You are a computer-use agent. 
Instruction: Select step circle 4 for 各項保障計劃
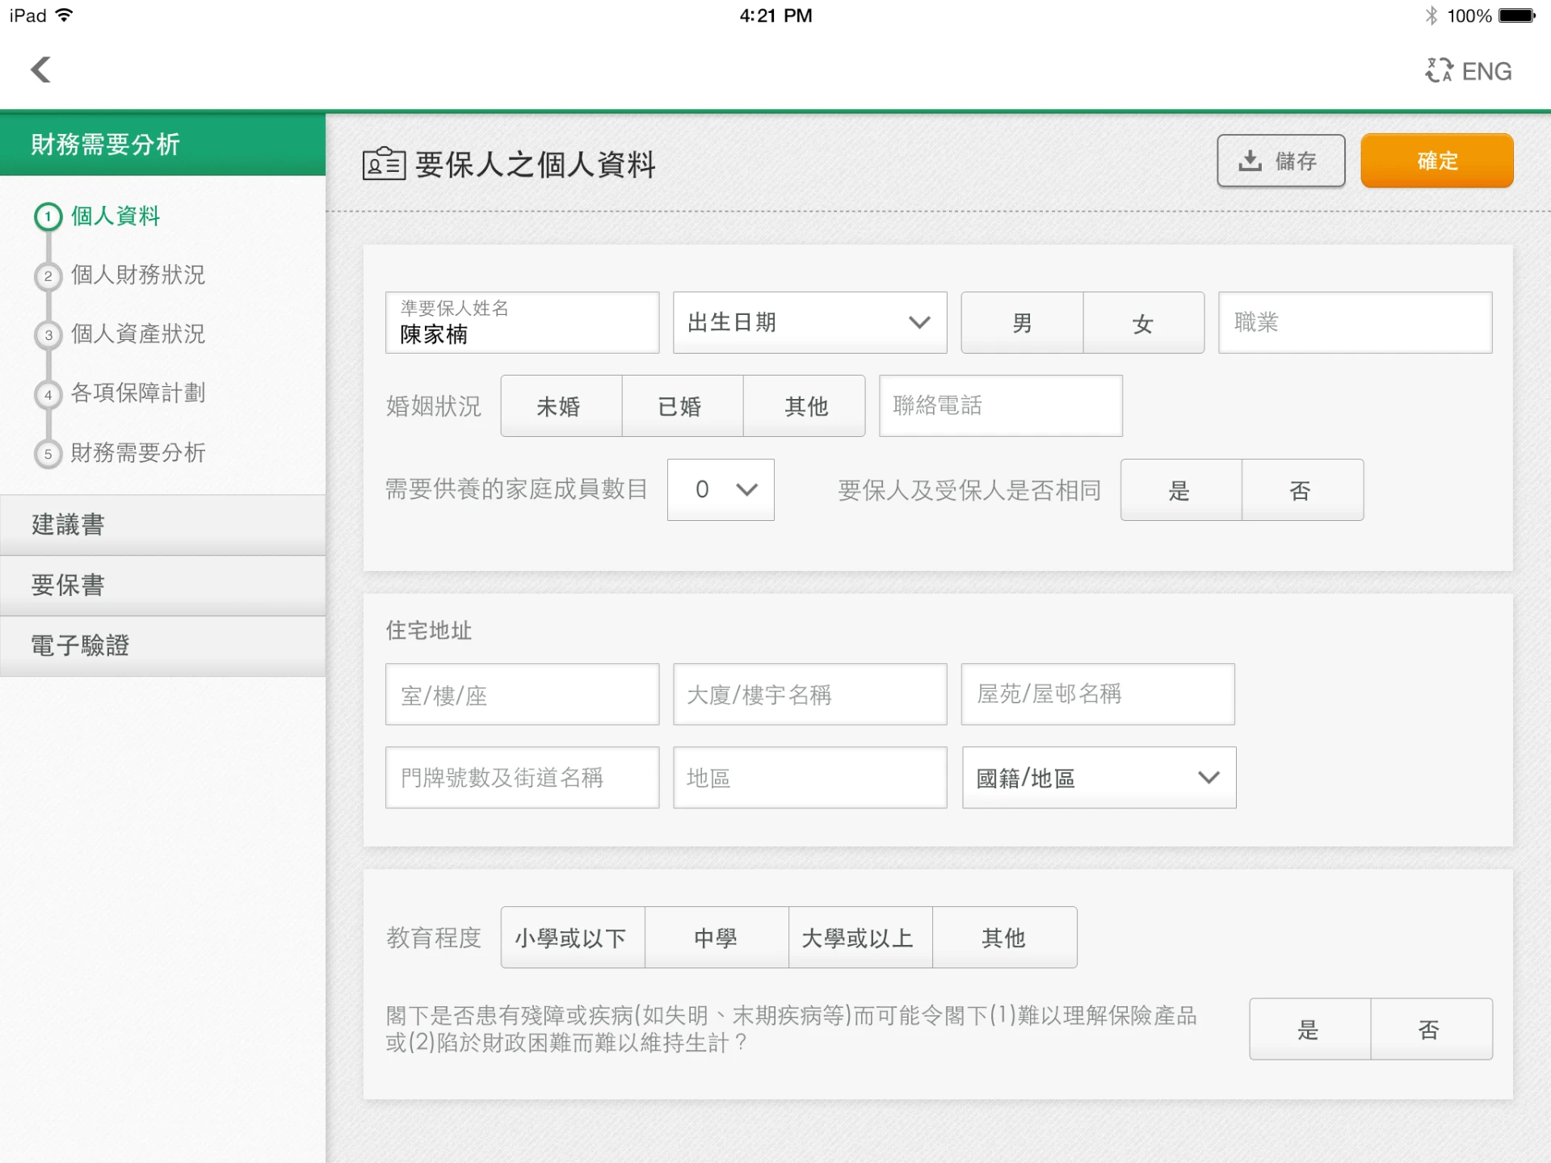[48, 395]
